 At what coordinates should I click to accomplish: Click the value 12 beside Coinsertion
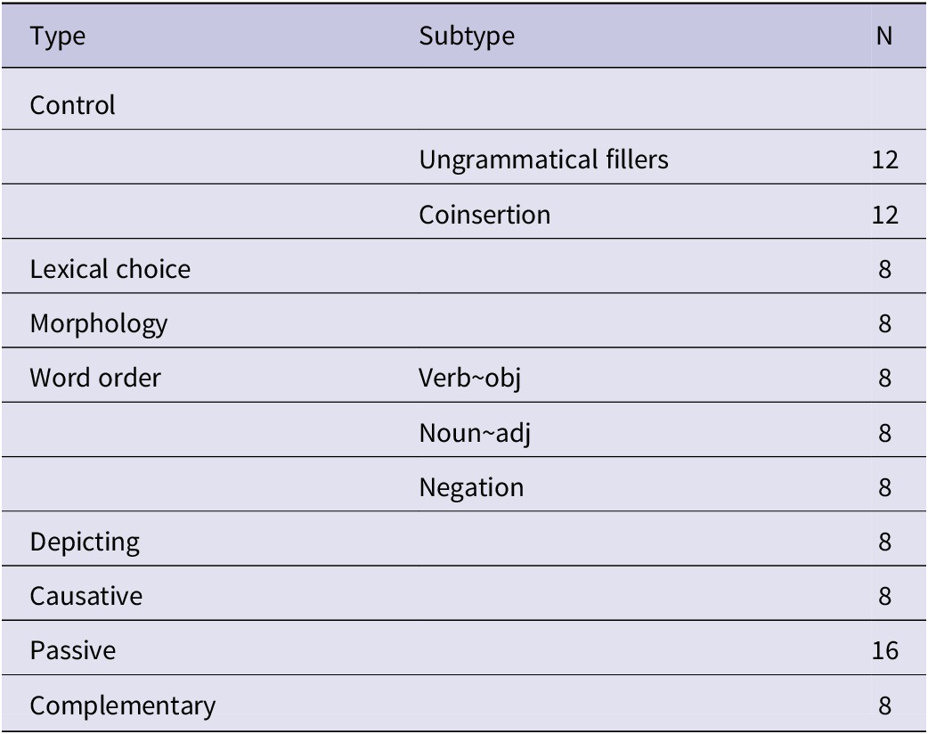(x=884, y=215)
